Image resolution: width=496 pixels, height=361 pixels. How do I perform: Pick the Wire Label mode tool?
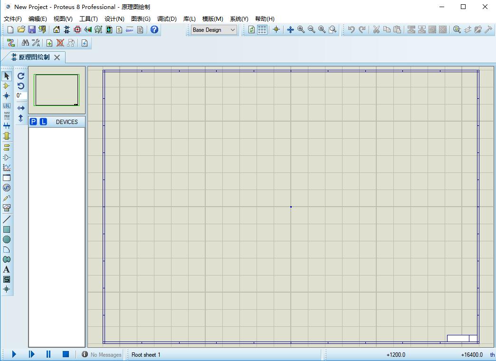pyautogui.click(x=7, y=106)
